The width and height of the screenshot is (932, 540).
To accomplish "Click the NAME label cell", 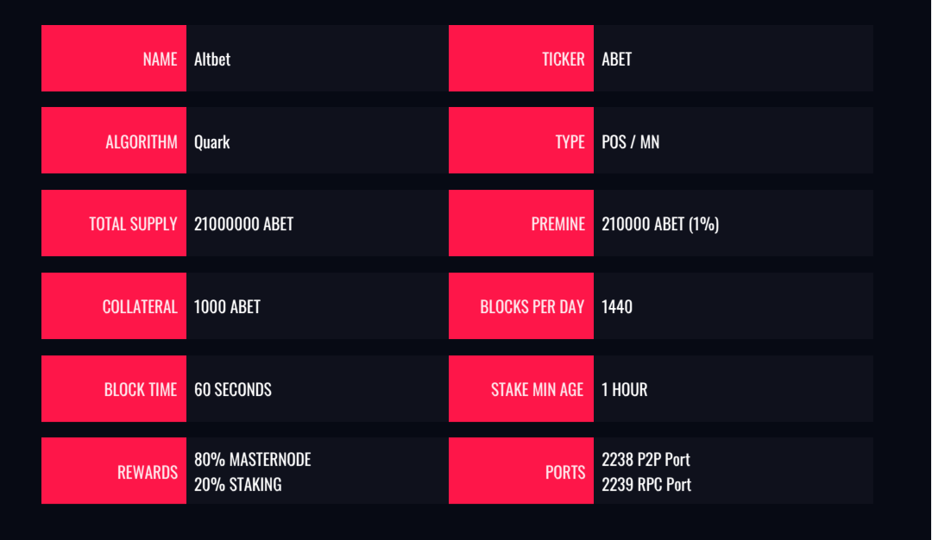I will coord(114,58).
